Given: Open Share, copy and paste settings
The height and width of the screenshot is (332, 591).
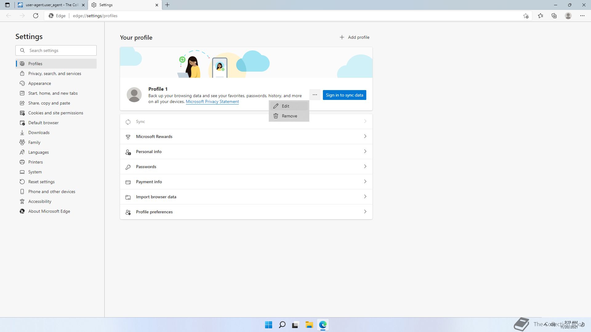Looking at the screenshot, I should point(56,103).
